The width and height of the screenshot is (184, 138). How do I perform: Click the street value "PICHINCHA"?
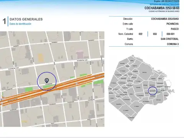[172, 24]
